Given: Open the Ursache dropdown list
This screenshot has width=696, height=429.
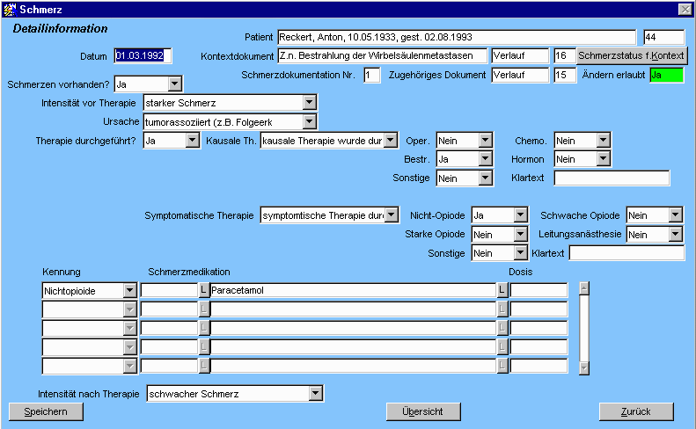Looking at the screenshot, I should click(309, 121).
